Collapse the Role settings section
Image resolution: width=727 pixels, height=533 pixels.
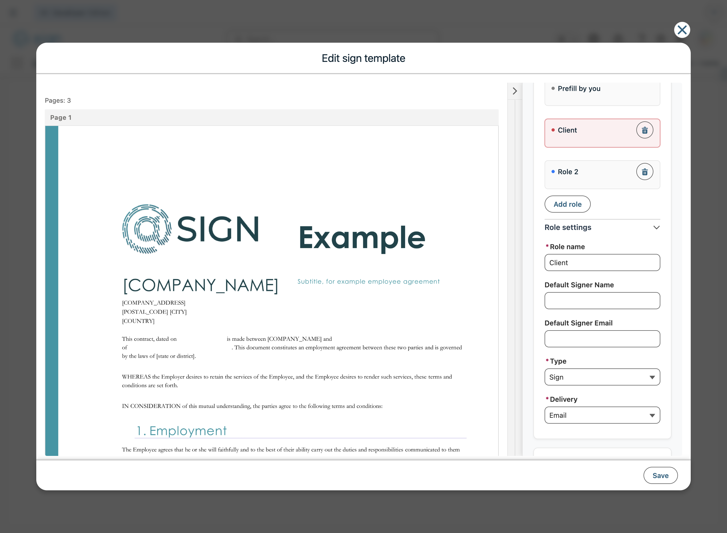(656, 228)
